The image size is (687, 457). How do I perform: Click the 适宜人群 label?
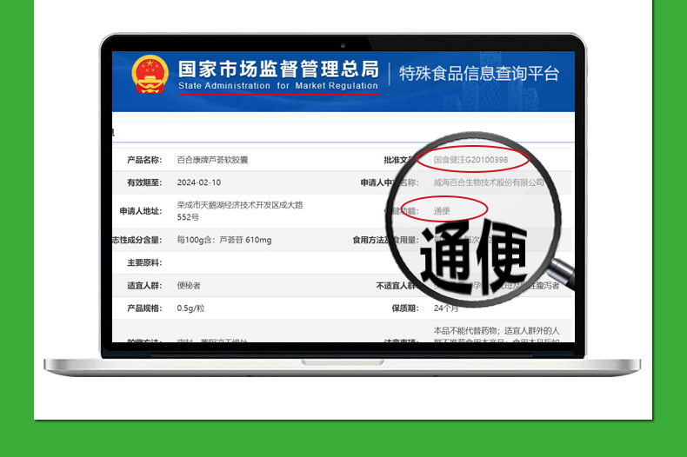click(x=144, y=285)
